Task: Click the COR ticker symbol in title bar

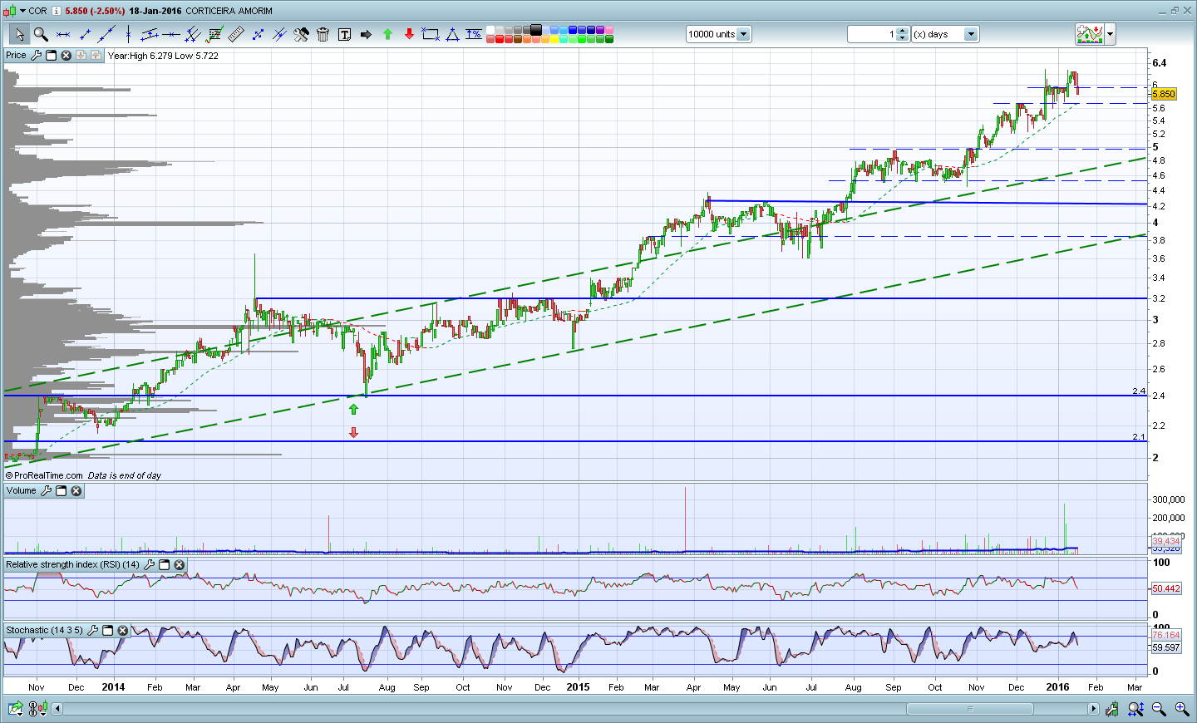Action: click(x=38, y=11)
